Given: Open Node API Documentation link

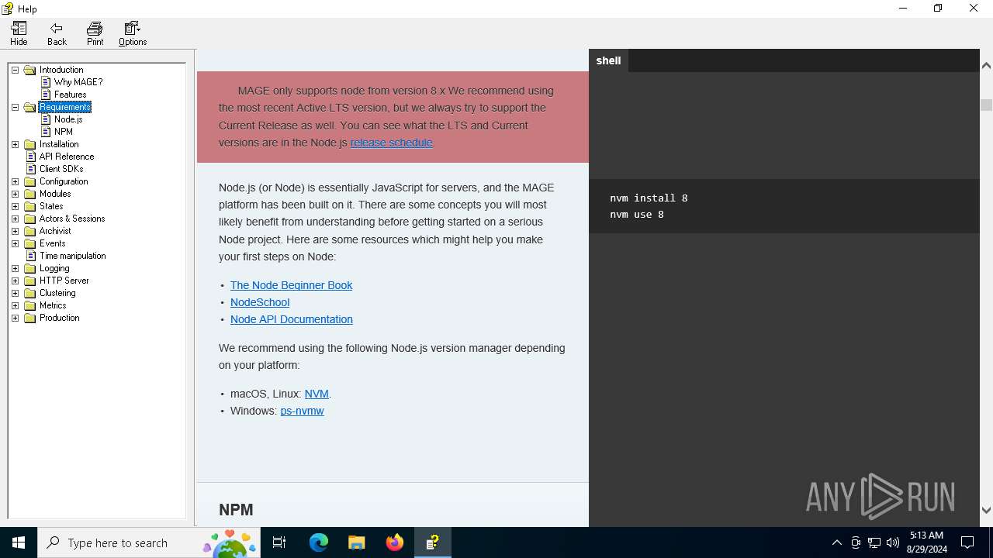Looking at the screenshot, I should click(291, 319).
